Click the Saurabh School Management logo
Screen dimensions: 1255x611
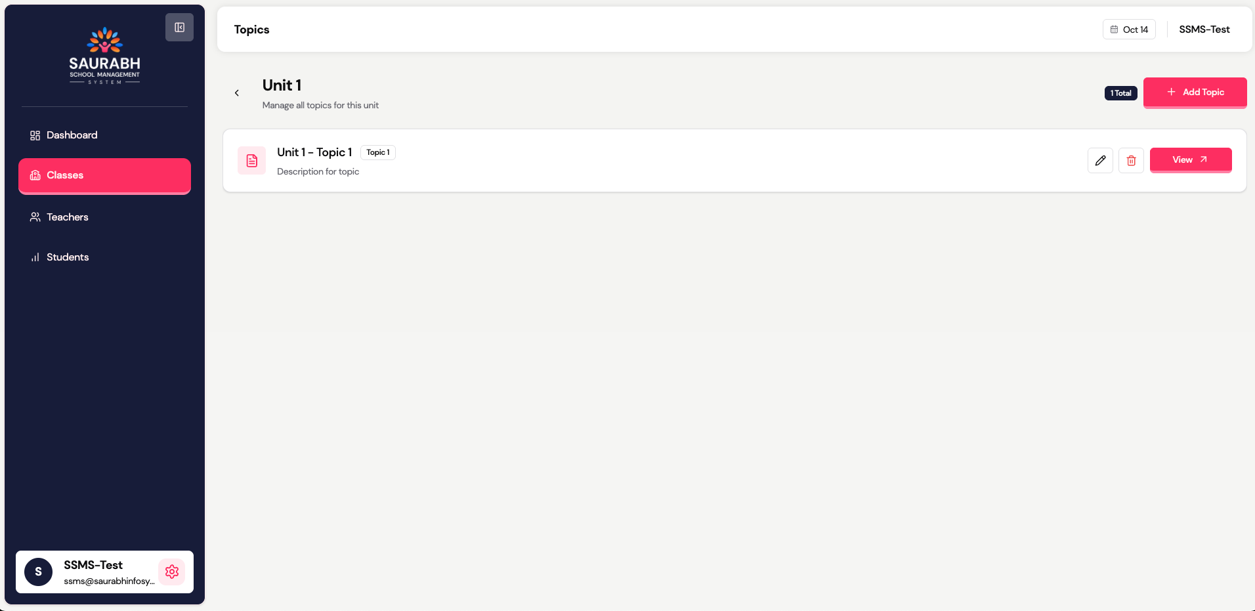tap(105, 56)
